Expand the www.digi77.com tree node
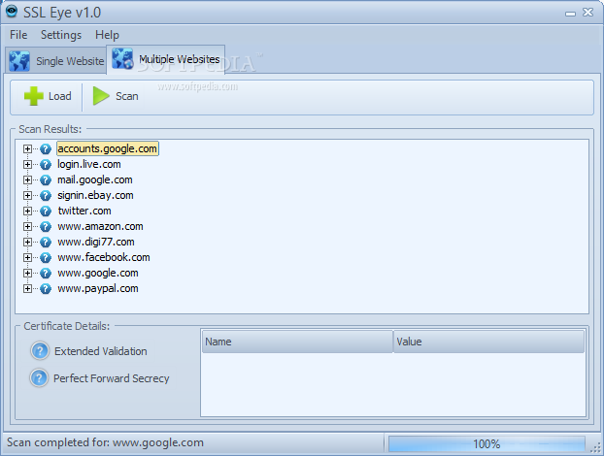 27,242
